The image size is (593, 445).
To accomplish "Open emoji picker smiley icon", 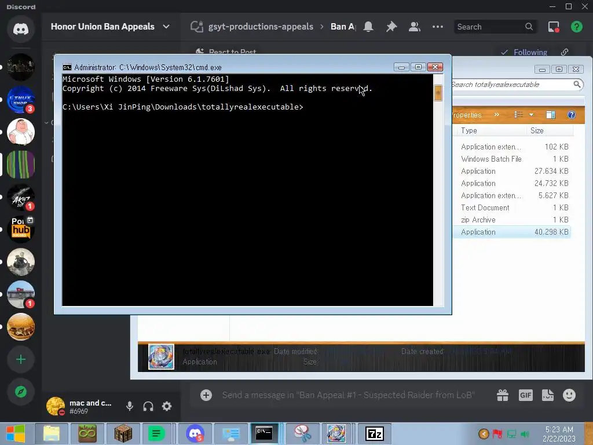I will click(569, 395).
